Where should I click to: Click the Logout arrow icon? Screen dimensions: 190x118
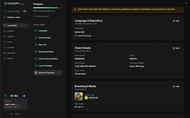point(12,114)
